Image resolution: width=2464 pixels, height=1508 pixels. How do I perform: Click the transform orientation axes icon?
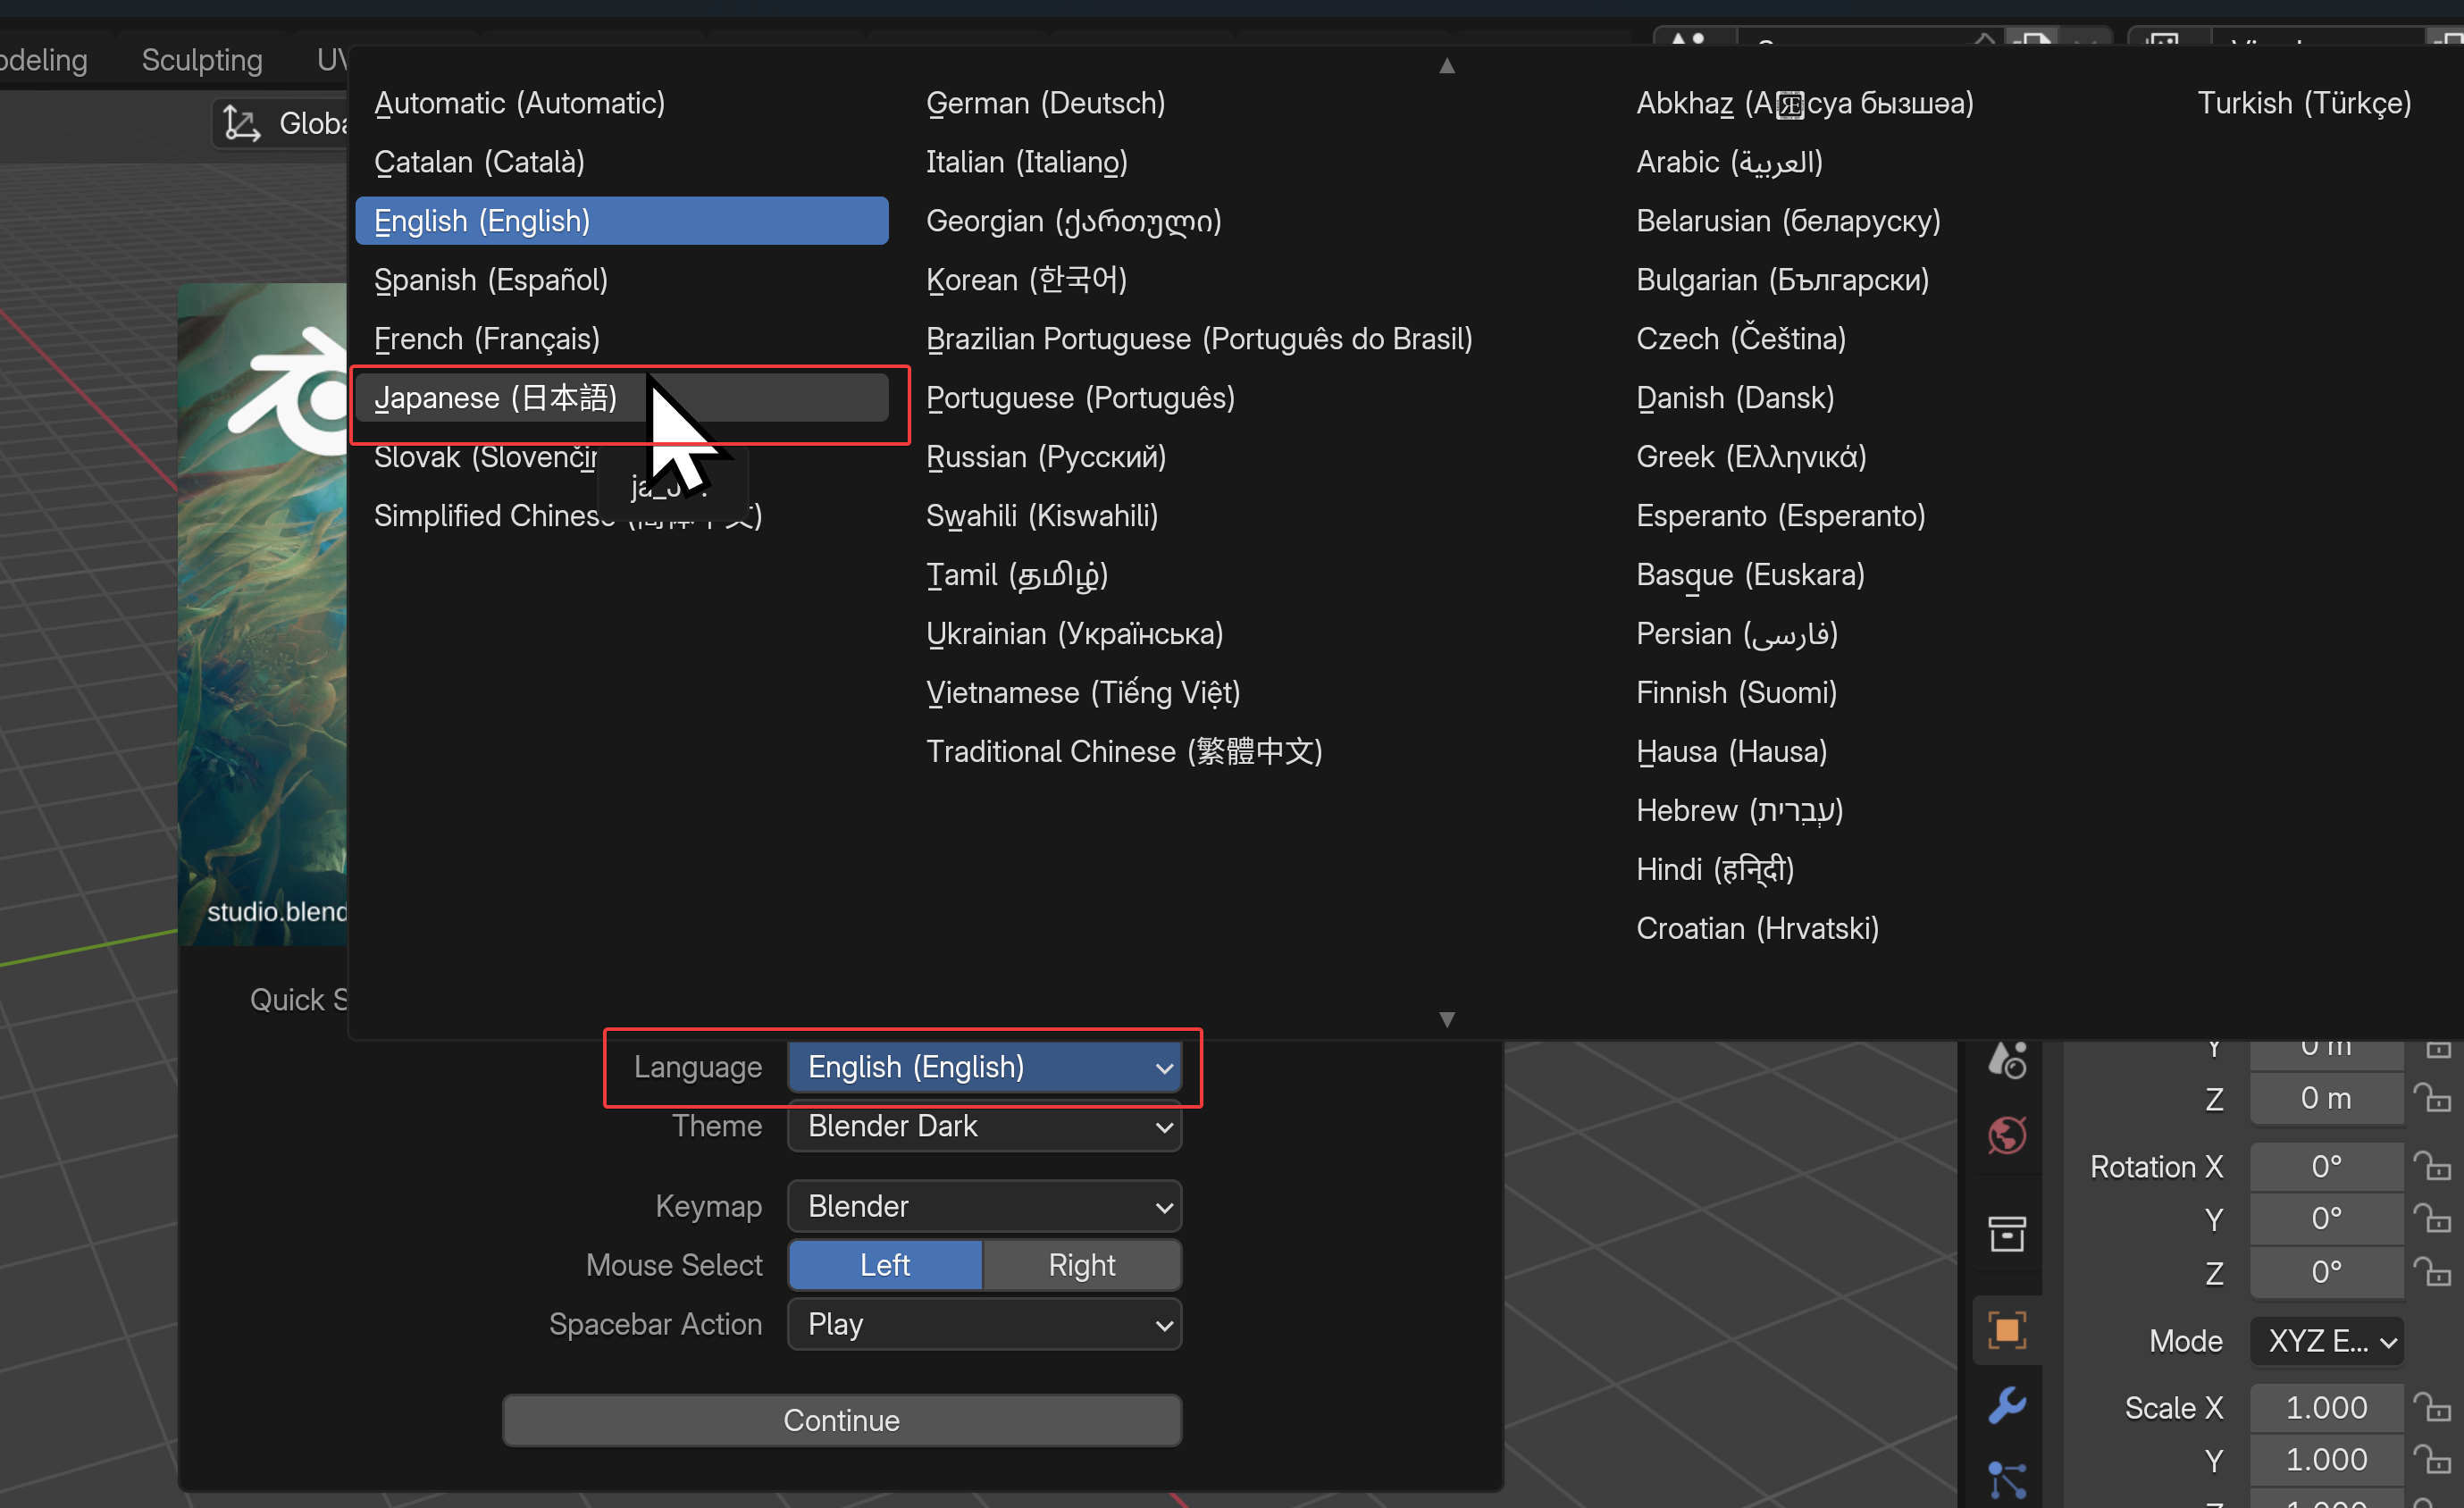pos(241,123)
